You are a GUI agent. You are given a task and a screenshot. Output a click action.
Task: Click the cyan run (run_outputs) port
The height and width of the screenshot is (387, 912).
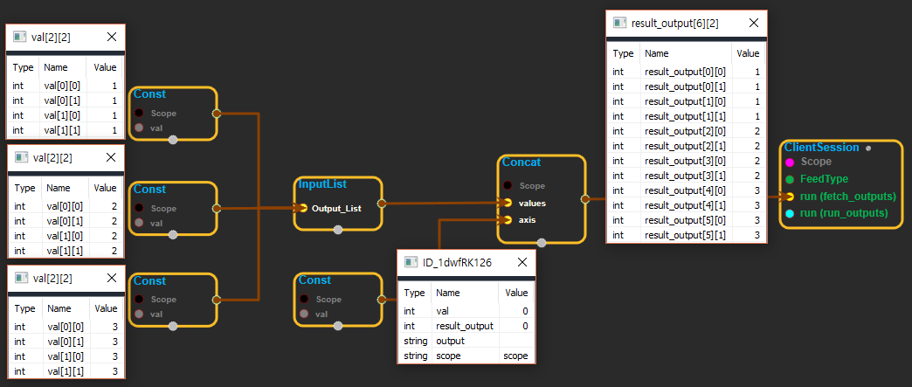789,213
